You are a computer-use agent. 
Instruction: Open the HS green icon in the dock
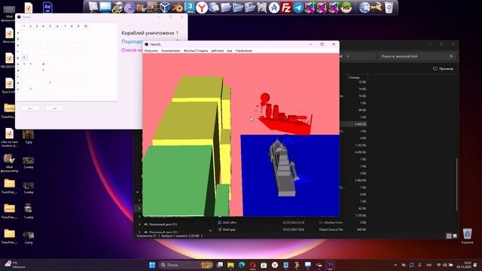click(346, 8)
